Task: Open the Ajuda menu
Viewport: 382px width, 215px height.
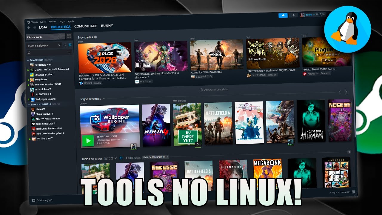Action: 71,21
